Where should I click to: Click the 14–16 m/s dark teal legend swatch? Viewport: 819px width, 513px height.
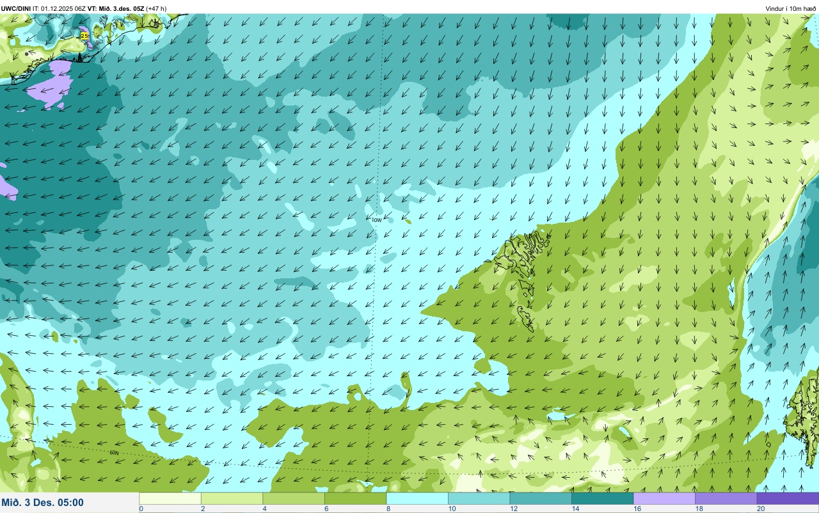pos(602,498)
